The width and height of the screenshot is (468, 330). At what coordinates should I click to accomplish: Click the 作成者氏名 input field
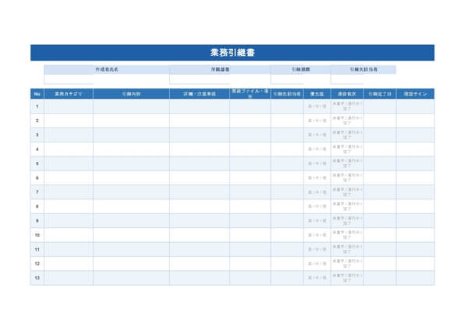pyautogui.click(x=106, y=79)
